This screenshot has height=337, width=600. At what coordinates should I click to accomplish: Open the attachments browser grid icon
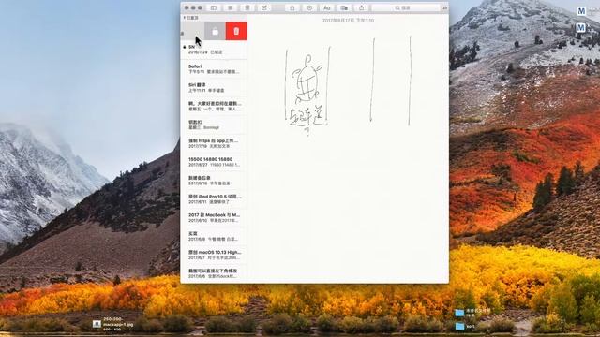[x=231, y=7]
